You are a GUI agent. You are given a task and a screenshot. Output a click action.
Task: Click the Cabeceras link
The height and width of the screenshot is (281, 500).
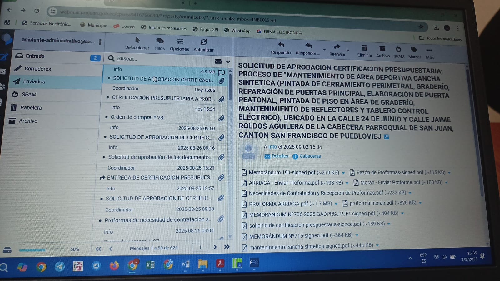tap(310, 156)
